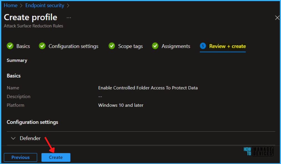Switch to the Configuration settings step
Viewport: 281px width, 164px height.
coord(73,46)
